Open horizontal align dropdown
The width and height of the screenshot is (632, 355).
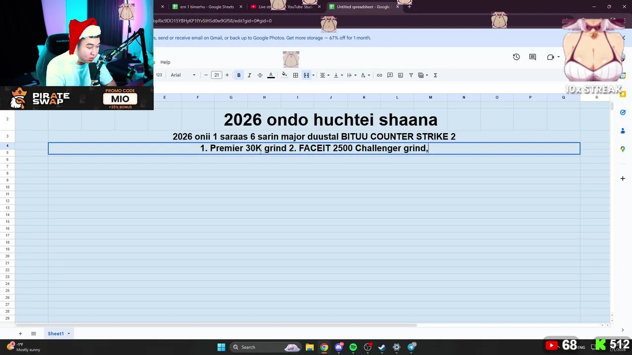[324, 75]
